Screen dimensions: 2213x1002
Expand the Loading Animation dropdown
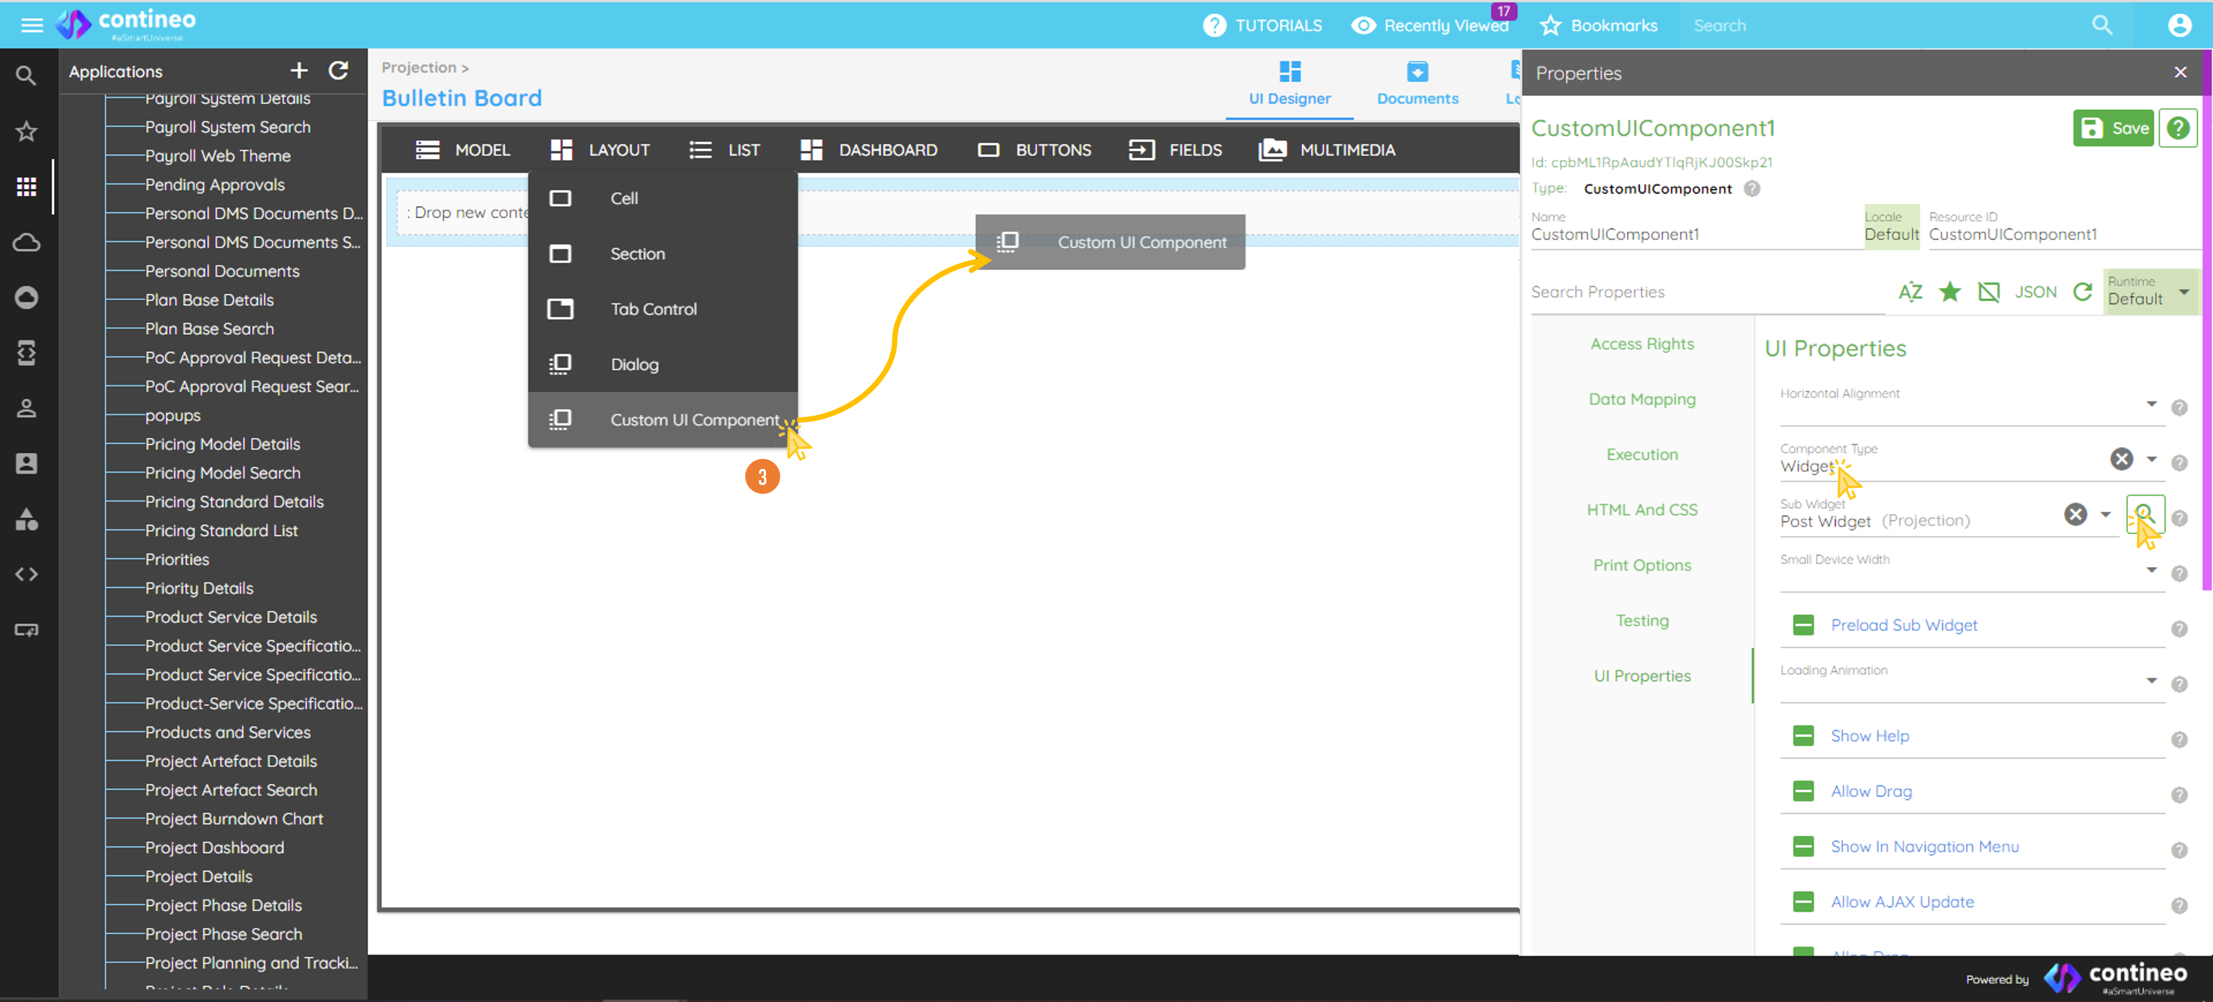click(x=2152, y=681)
